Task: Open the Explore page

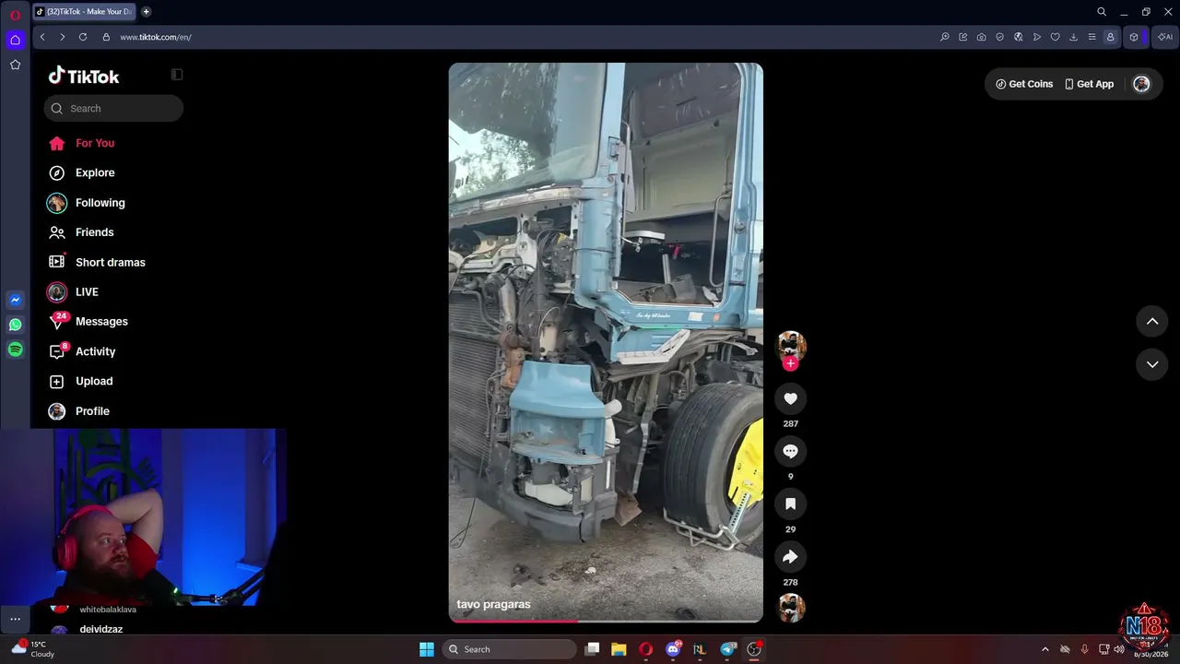Action: (95, 172)
